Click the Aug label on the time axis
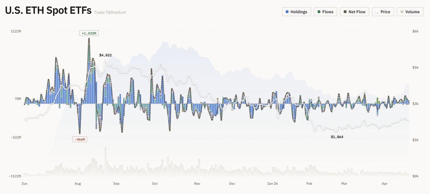 coord(78,184)
